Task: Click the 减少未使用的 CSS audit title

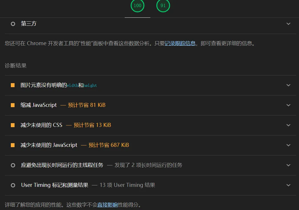Action: pos(42,125)
